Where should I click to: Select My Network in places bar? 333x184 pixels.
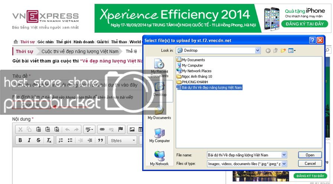coord(159,158)
